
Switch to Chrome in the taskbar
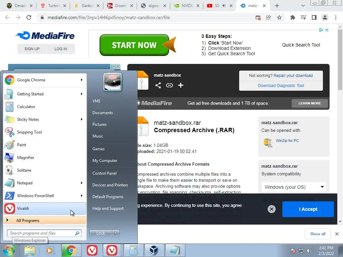71,250
